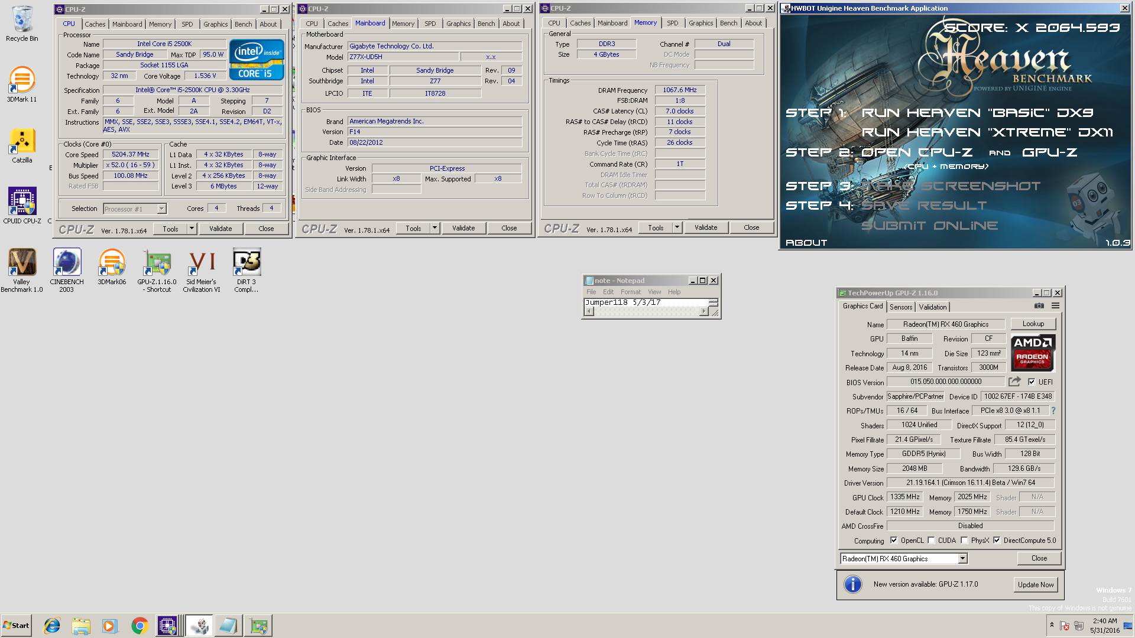Open the Radeon RX 460 Graphics card selector
The width and height of the screenshot is (1135, 638).
(903, 558)
